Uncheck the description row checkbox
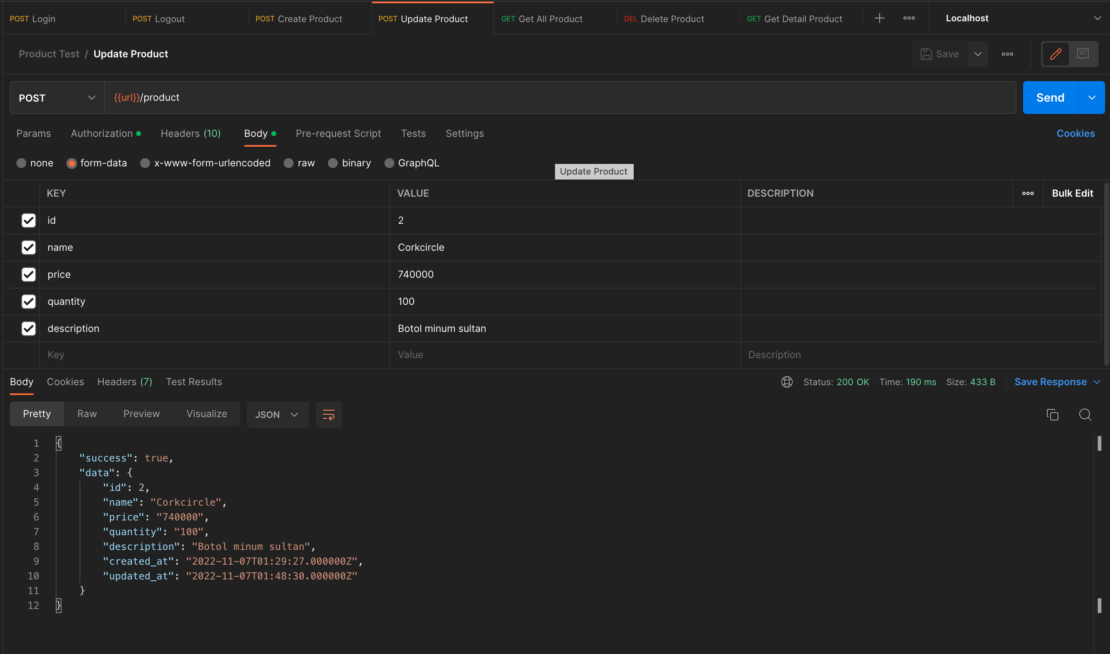Viewport: 1110px width, 654px height. [x=29, y=328]
